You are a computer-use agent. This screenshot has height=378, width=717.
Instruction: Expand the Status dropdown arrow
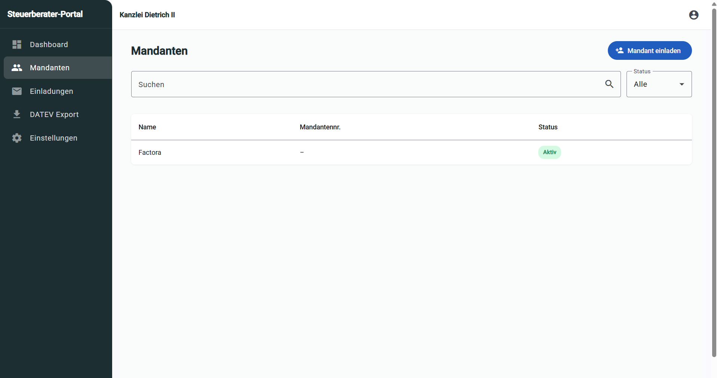click(x=681, y=84)
